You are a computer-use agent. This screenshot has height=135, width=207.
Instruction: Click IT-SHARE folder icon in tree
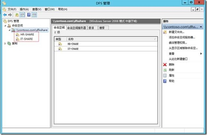pos(18,39)
